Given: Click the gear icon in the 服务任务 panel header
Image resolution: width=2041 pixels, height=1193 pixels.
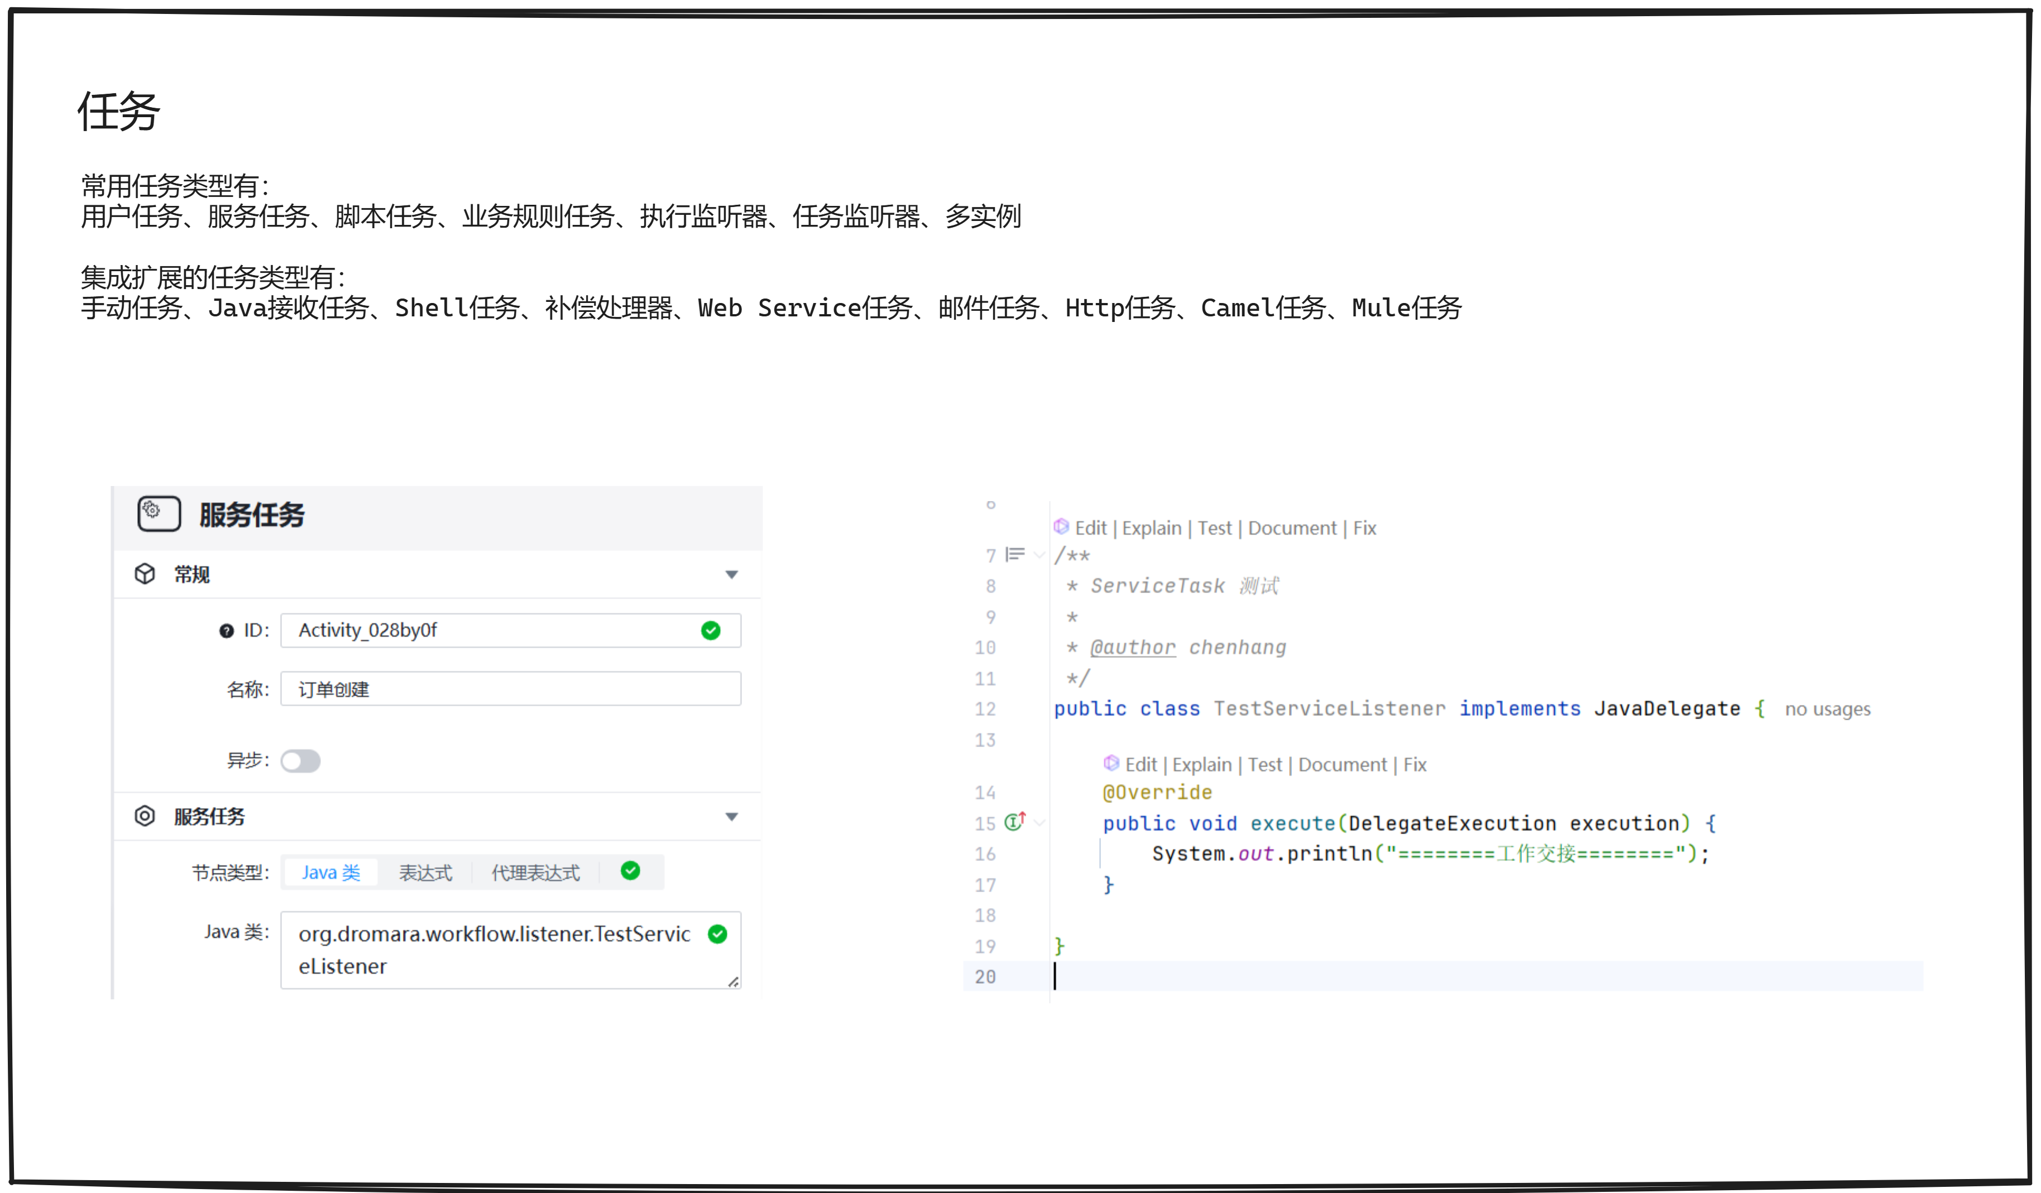Looking at the screenshot, I should 159,513.
